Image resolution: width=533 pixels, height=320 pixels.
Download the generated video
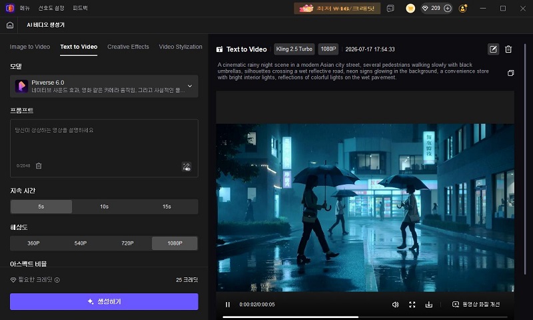pyautogui.click(x=429, y=305)
